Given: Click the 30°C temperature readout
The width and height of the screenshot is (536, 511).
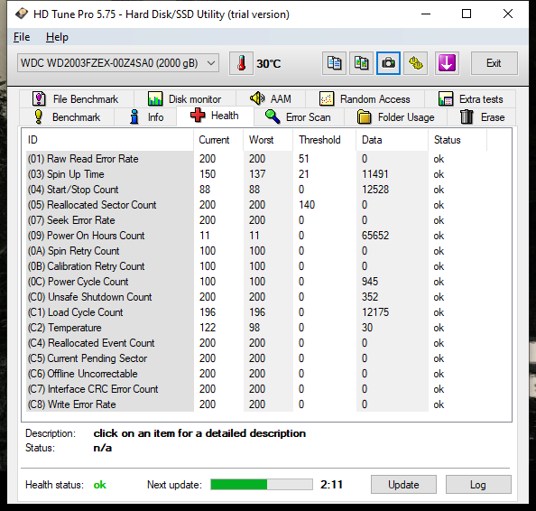Looking at the screenshot, I should (x=269, y=63).
